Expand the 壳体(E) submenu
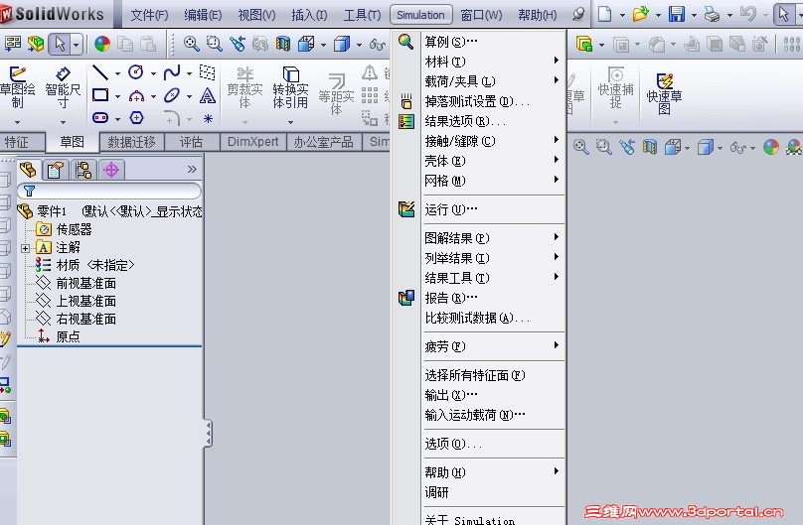This screenshot has height=525, width=803. point(493,161)
